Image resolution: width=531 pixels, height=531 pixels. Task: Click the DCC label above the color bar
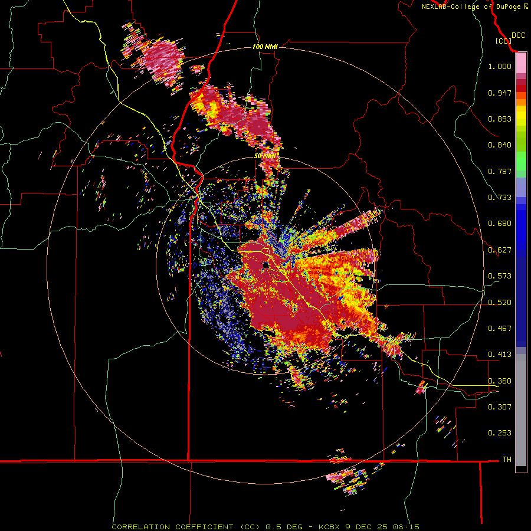[x=518, y=35]
